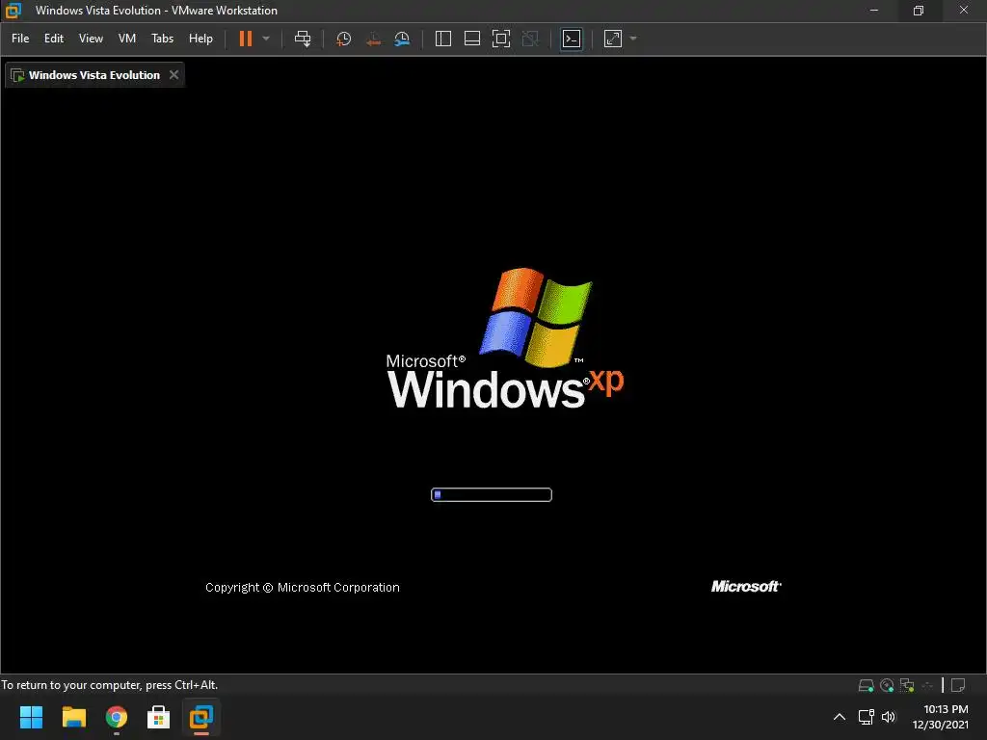Select the Windows Vista Evolution tab
The width and height of the screenshot is (987, 740).
94,75
